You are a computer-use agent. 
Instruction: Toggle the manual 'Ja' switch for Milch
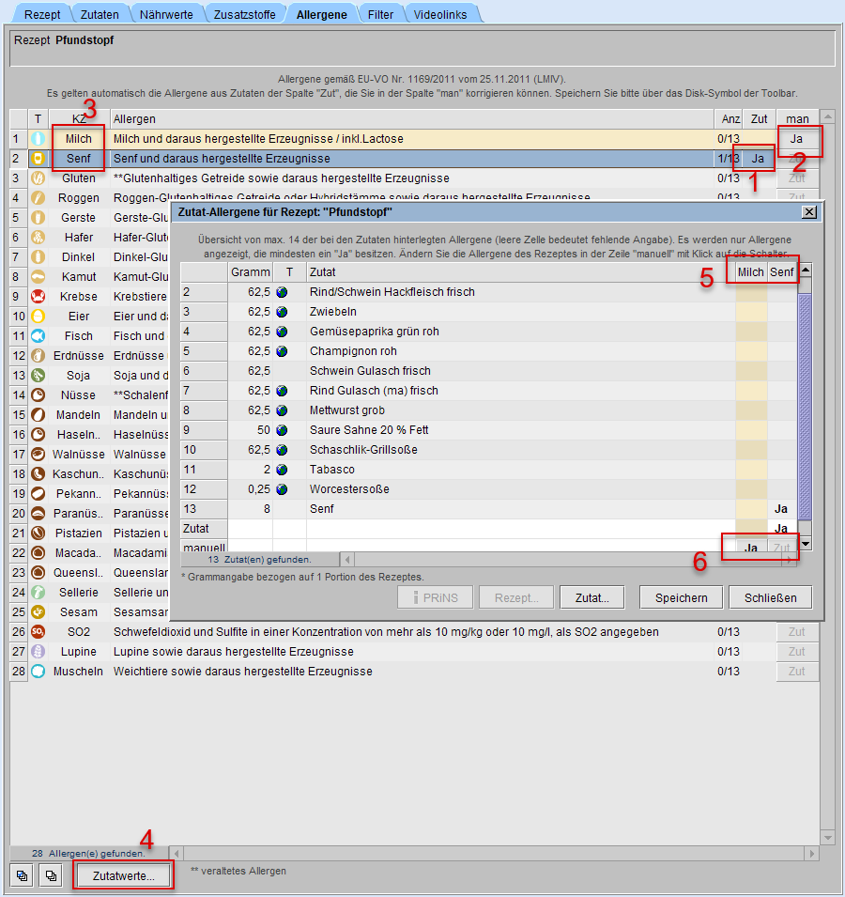click(796, 139)
